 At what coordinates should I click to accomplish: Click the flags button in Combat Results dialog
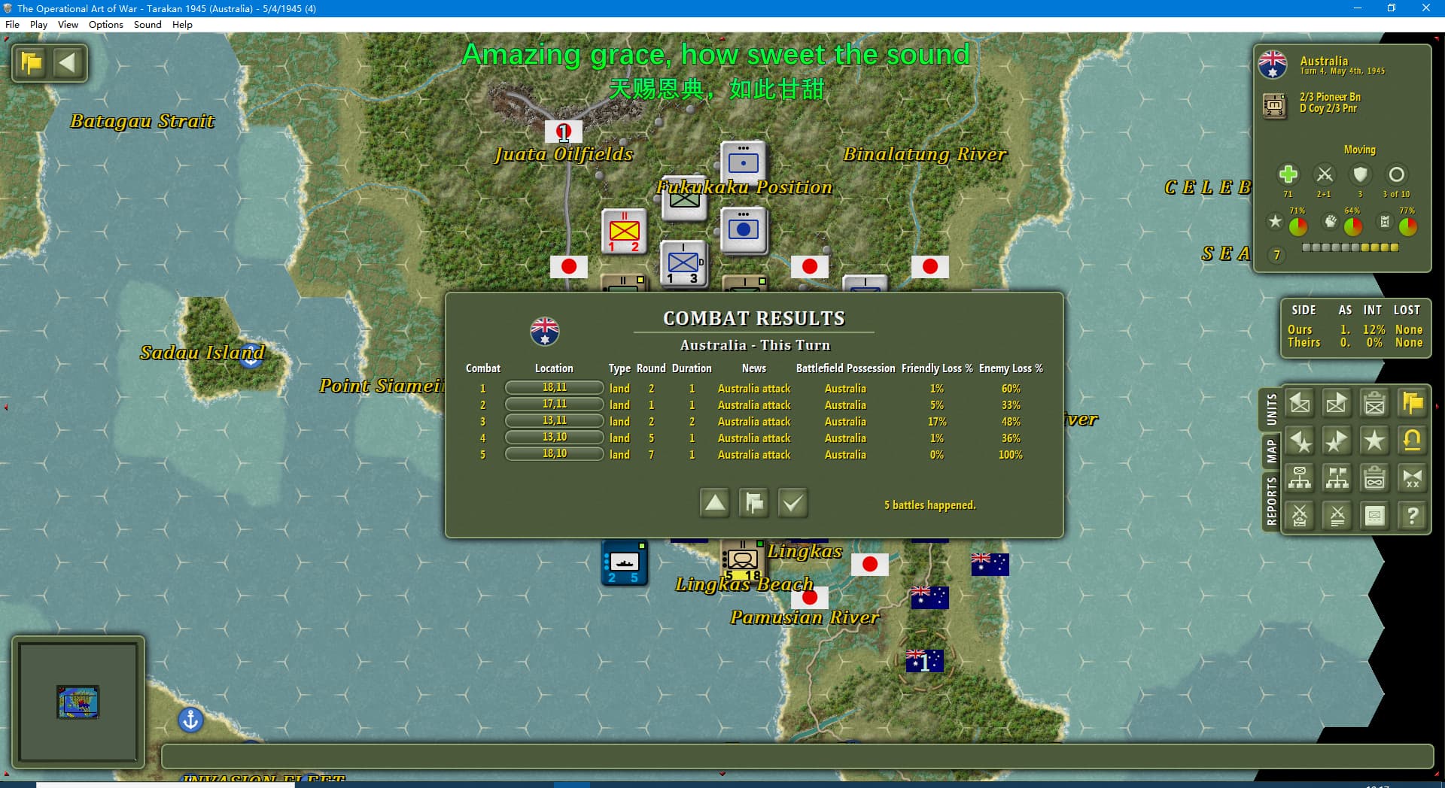point(753,503)
